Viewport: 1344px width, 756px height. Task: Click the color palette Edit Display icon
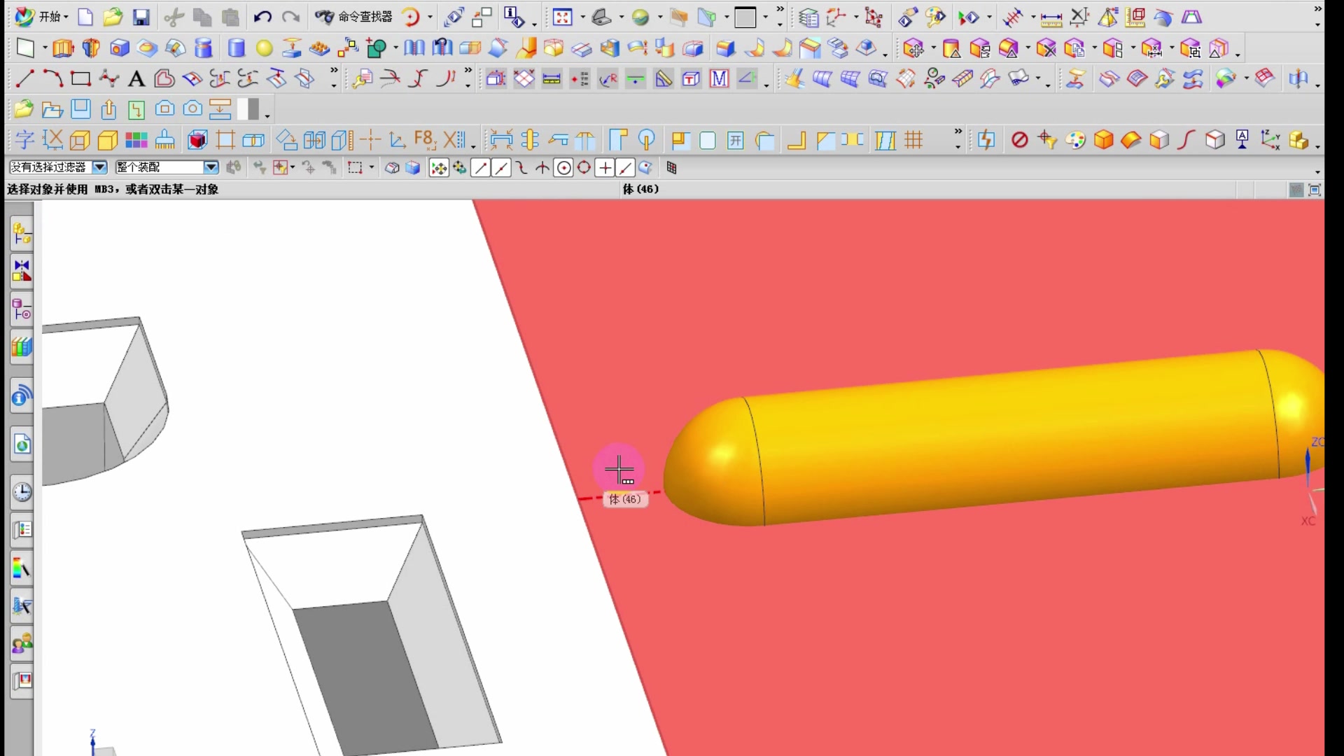[1075, 141]
